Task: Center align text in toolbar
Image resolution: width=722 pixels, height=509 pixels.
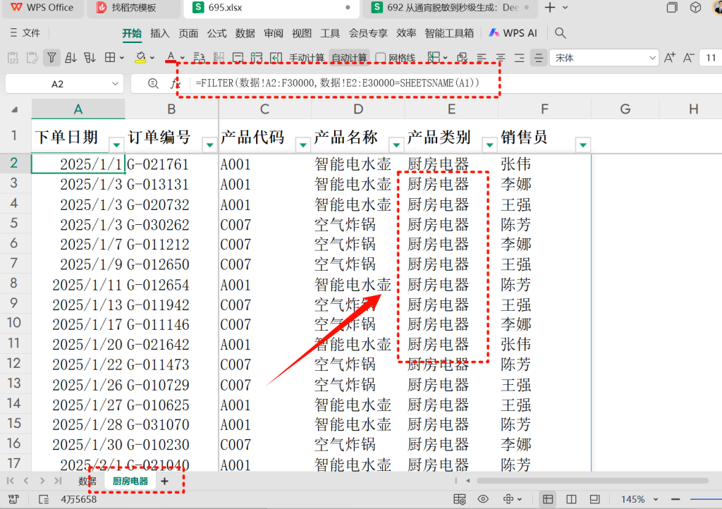Action: (x=501, y=58)
